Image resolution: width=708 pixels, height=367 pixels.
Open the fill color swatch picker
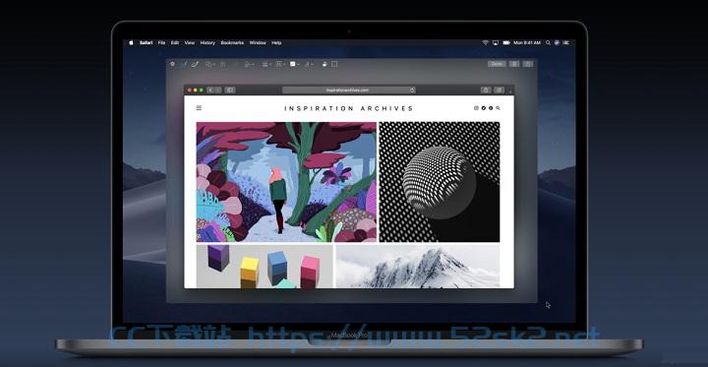pos(294,64)
